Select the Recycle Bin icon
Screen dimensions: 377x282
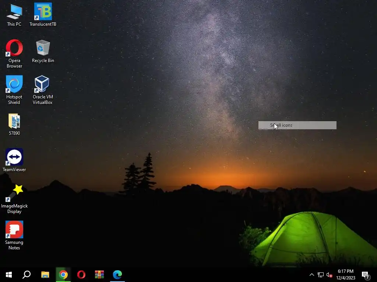point(43,51)
